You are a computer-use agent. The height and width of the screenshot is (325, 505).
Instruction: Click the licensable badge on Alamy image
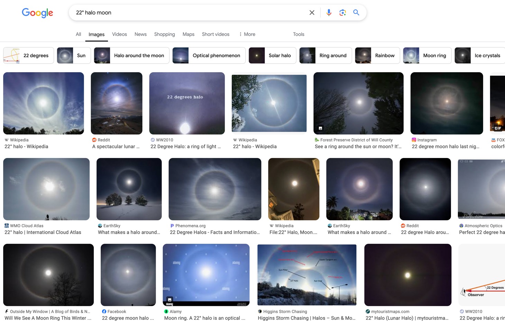pyautogui.click(x=169, y=300)
